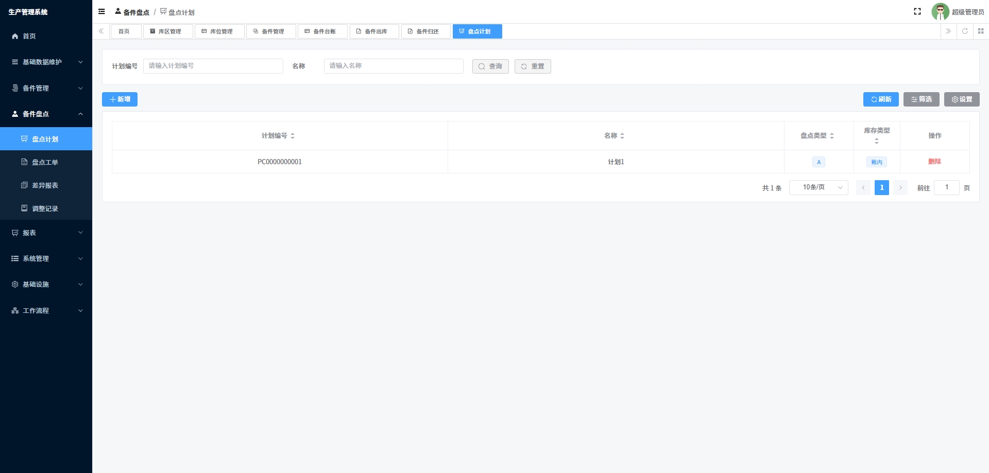Expand 工作流程 sidebar menu
989x473 pixels.
click(46, 310)
